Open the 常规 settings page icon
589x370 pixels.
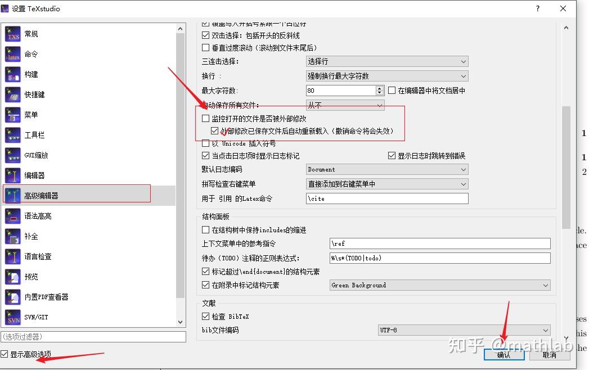[x=12, y=34]
